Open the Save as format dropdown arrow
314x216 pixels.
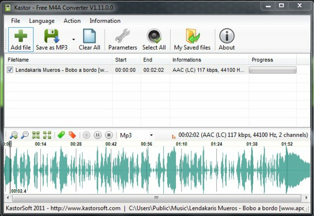[x=74, y=39]
